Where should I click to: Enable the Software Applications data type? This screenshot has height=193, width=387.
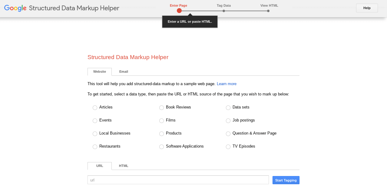(x=161, y=147)
